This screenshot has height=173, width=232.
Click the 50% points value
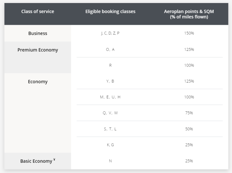pos(189,129)
